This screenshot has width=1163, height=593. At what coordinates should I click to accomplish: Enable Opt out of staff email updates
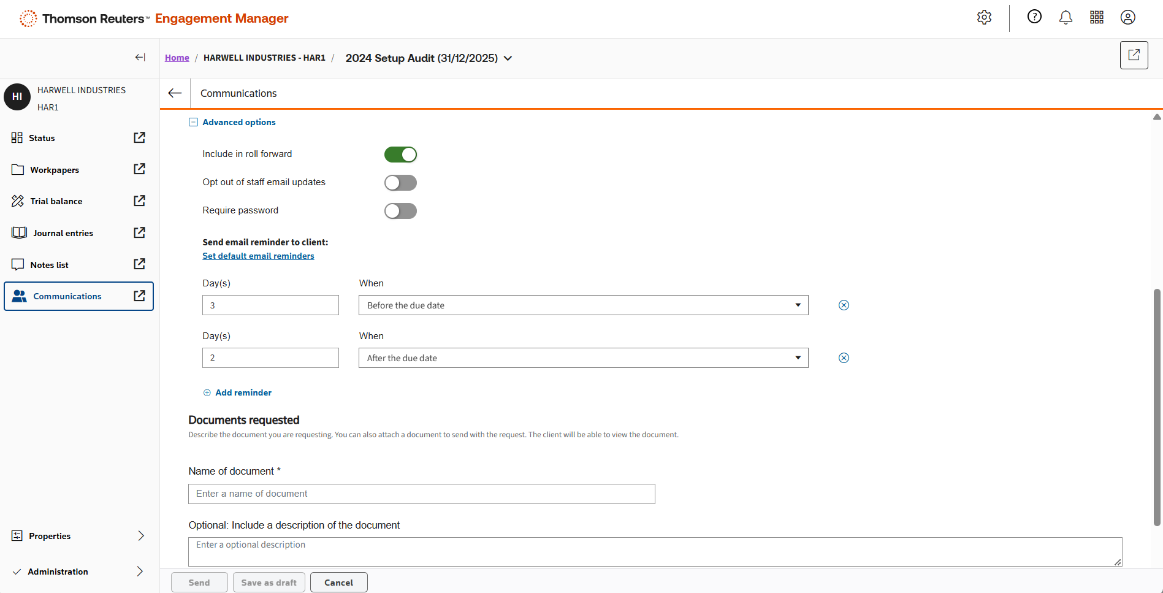click(x=400, y=183)
